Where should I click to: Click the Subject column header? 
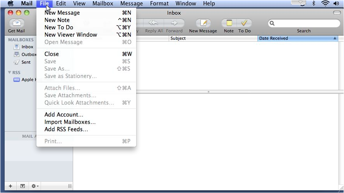click(213, 38)
